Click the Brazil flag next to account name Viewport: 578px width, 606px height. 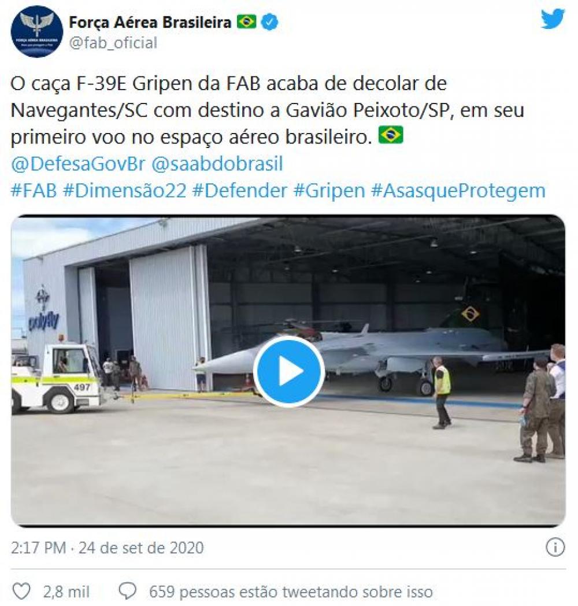click(x=246, y=21)
